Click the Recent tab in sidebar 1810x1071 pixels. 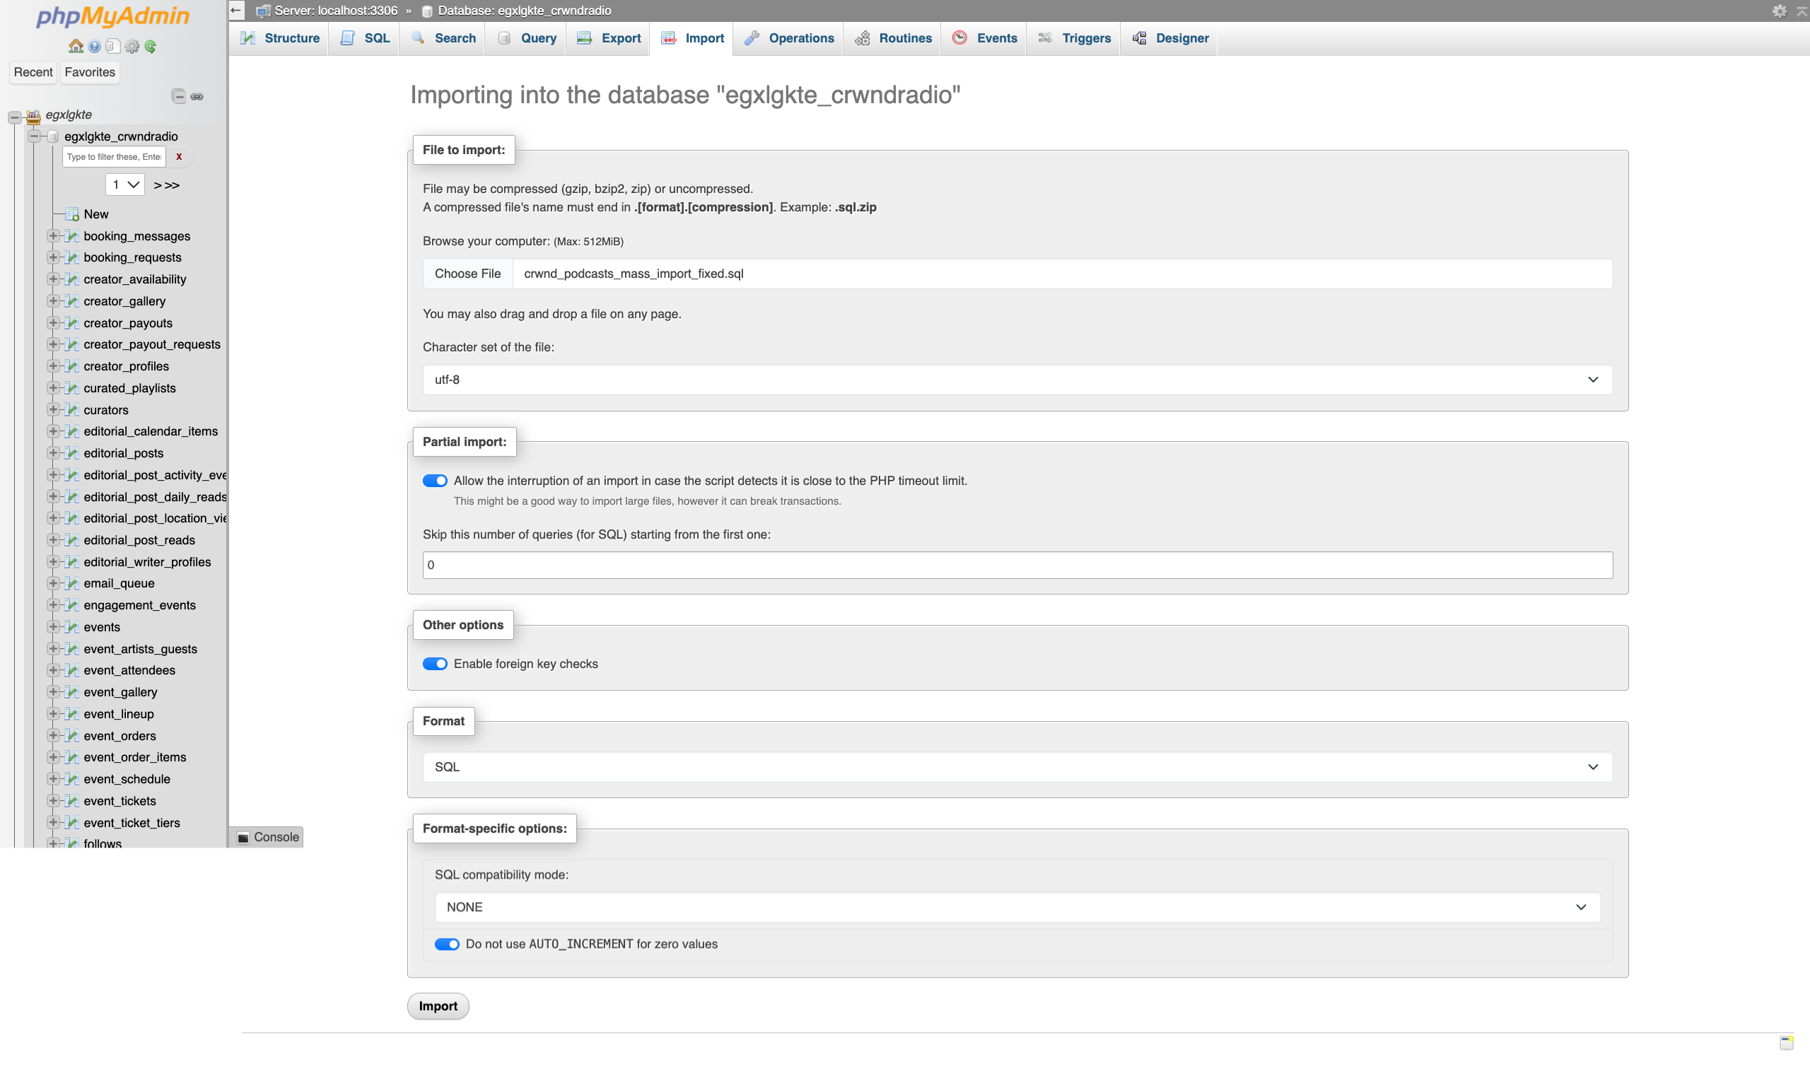click(x=33, y=72)
